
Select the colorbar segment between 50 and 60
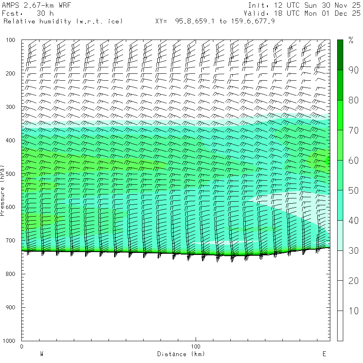coord(340,175)
